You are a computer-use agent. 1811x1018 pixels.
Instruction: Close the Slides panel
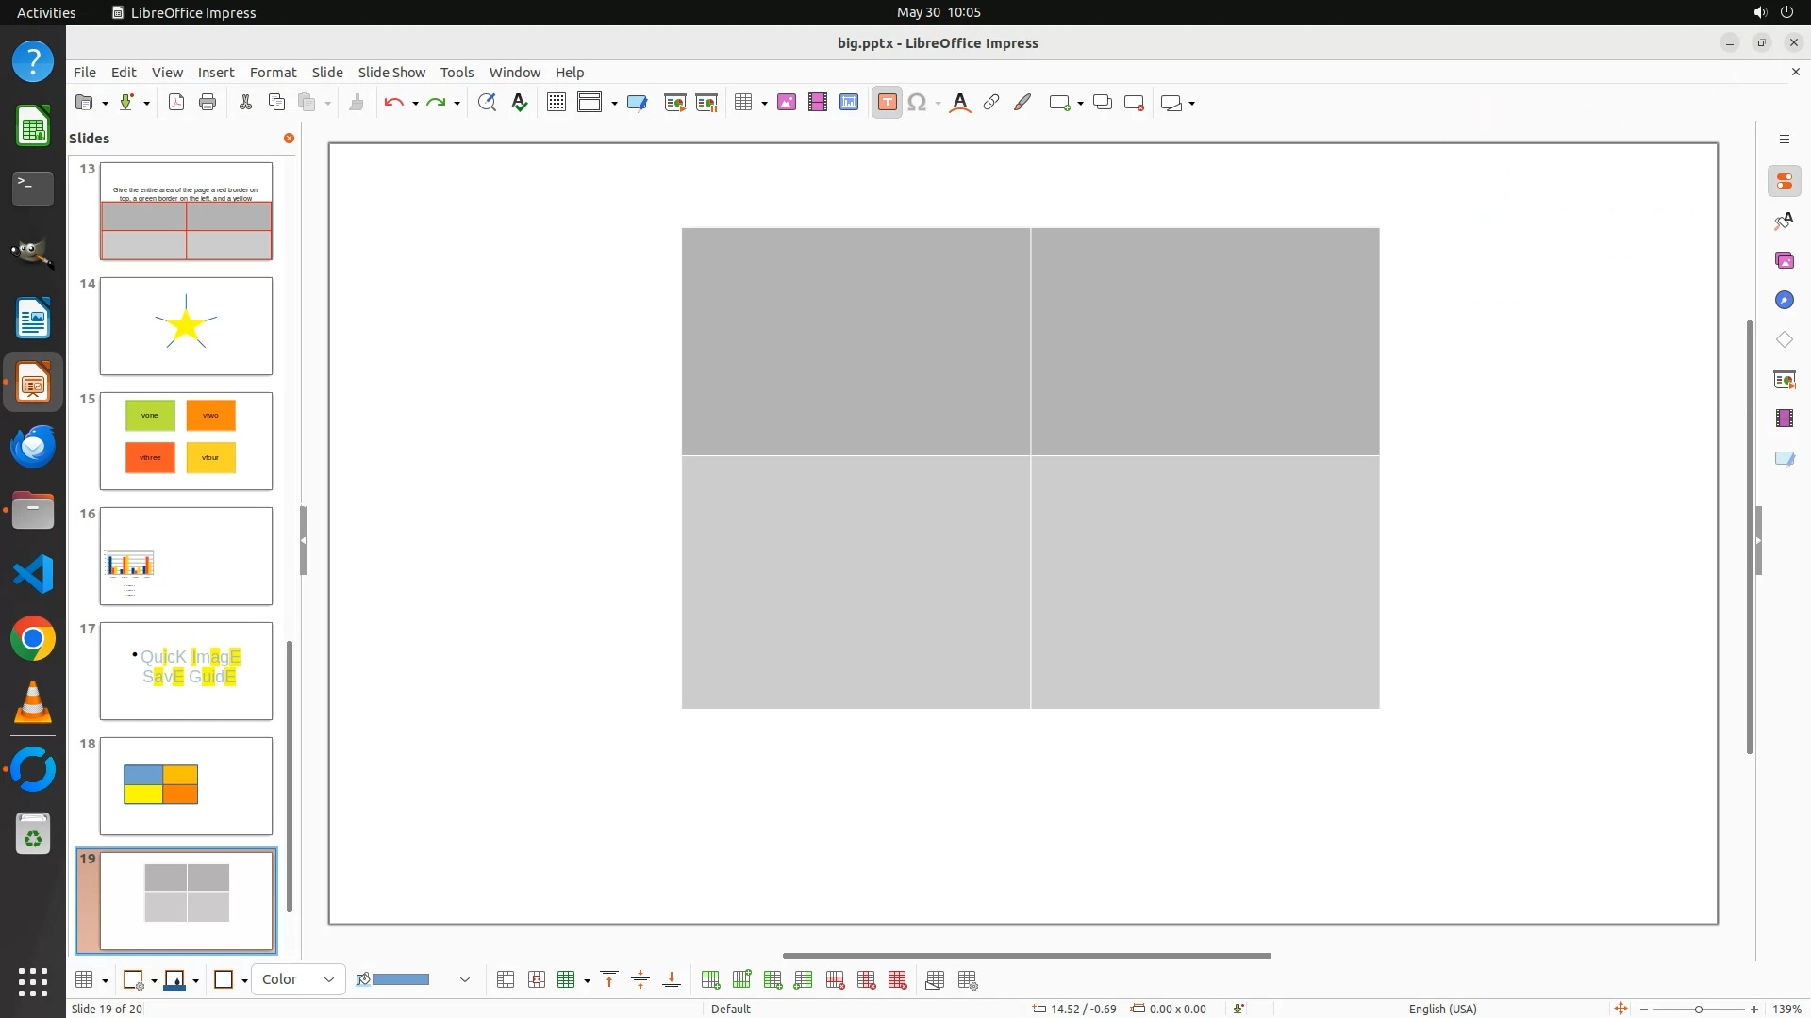pos(289,138)
